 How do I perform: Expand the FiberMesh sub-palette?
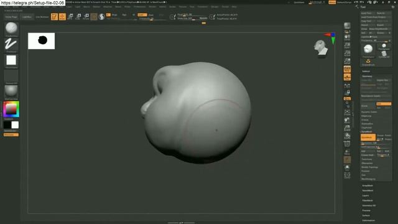[x=368, y=200]
